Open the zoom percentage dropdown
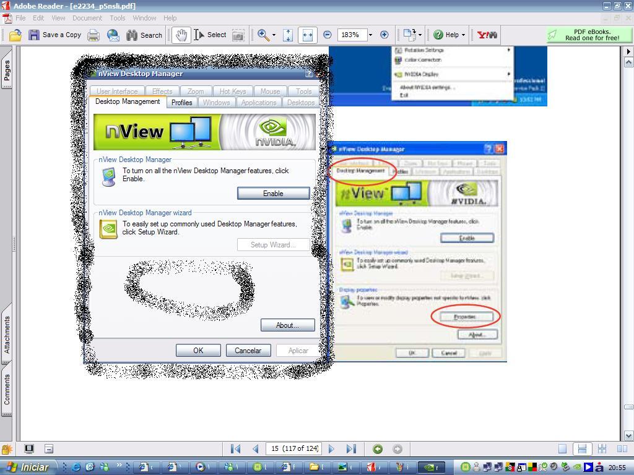Screen dimensions: 634x475 (x=370, y=35)
